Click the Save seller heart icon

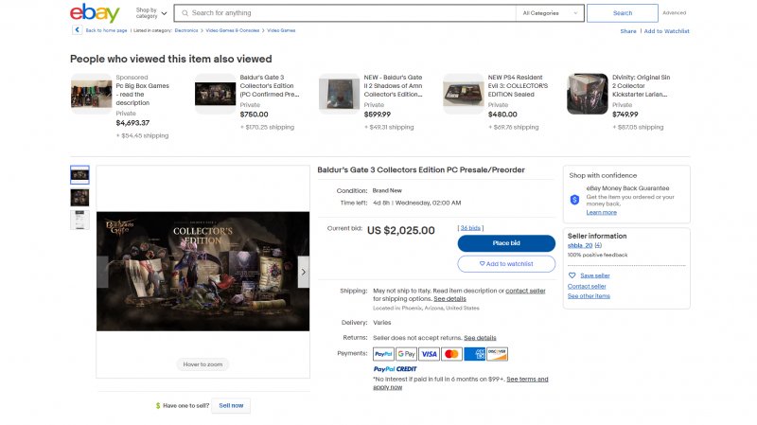point(572,275)
